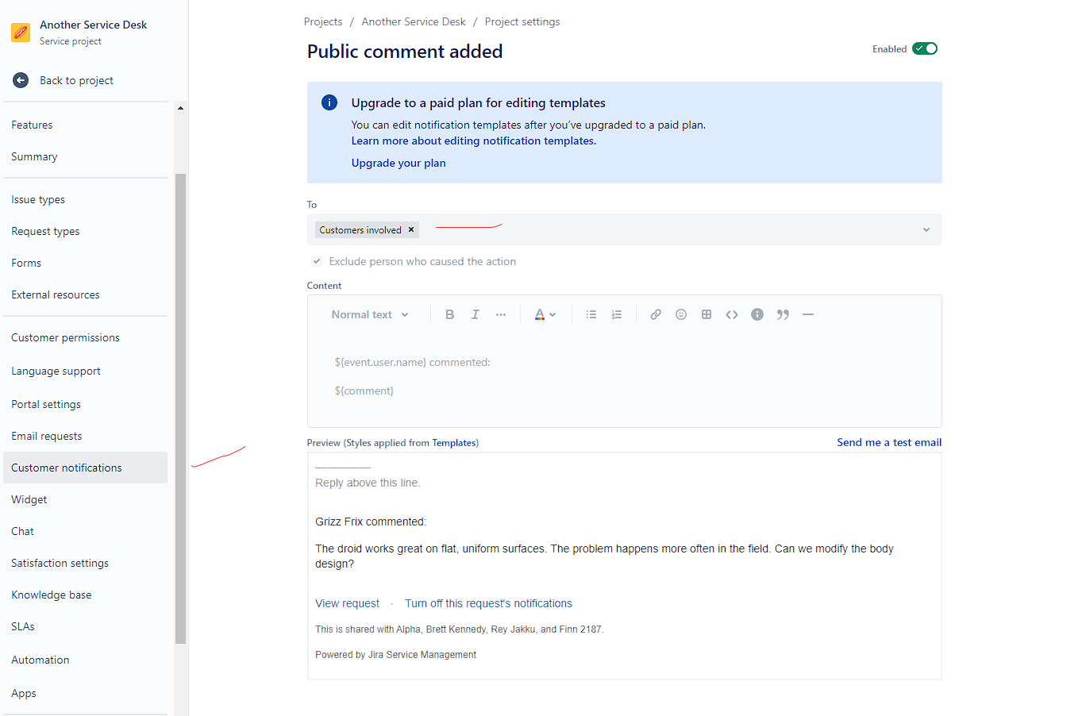
Task: Insert a link using the link icon
Action: [655, 314]
